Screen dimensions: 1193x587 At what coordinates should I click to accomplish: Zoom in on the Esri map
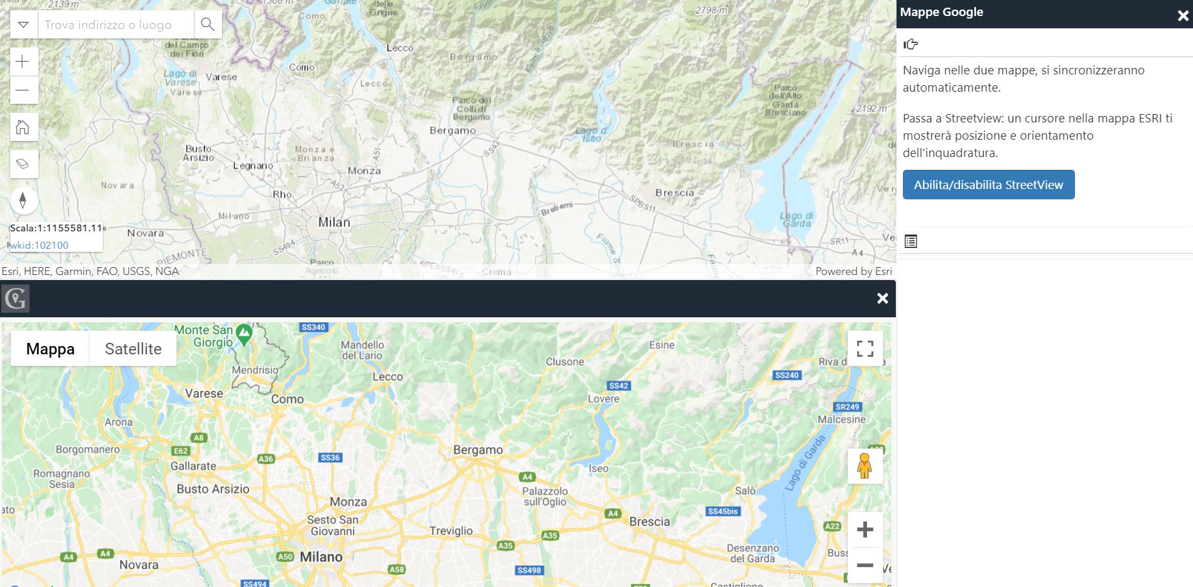tap(22, 62)
